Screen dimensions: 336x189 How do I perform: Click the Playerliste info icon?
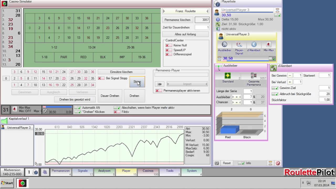(217, 4)
